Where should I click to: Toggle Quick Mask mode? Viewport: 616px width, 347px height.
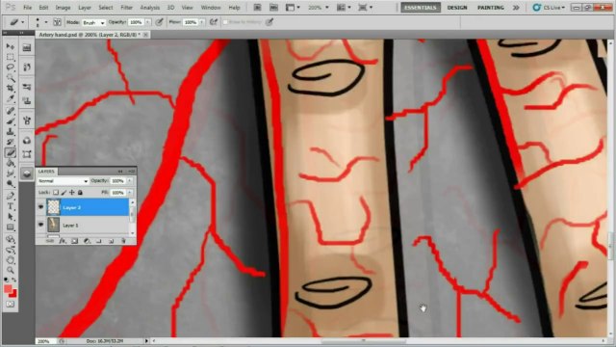tap(11, 305)
